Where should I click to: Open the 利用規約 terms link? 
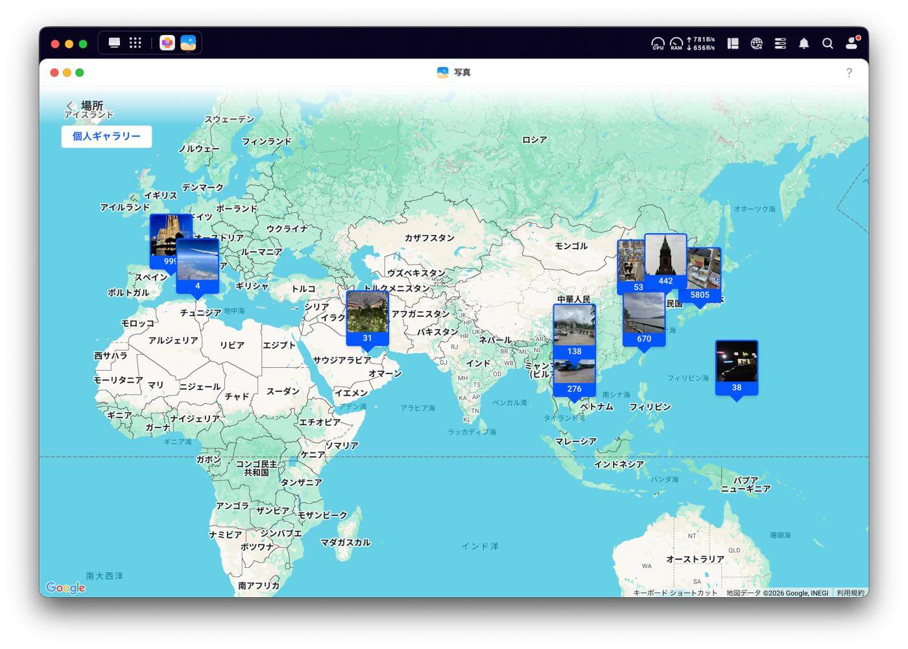(x=850, y=593)
